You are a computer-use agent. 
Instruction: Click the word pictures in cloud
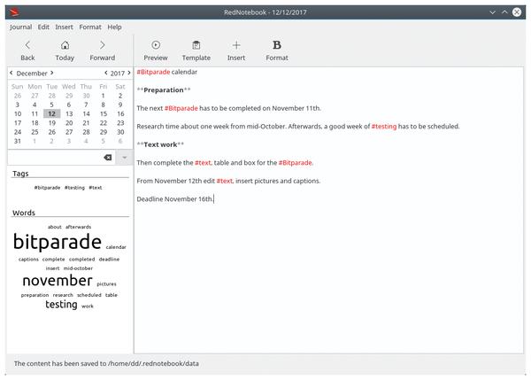[106, 284]
